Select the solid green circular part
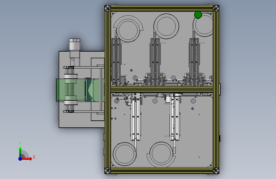The image size is (276, 179). tap(198, 15)
